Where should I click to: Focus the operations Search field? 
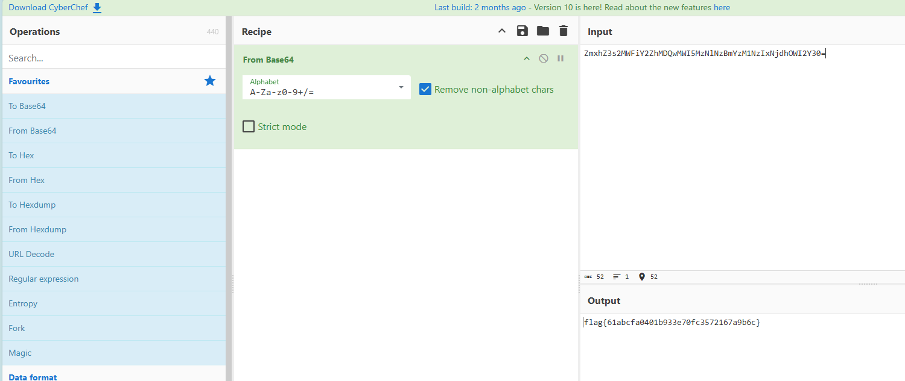pos(113,58)
